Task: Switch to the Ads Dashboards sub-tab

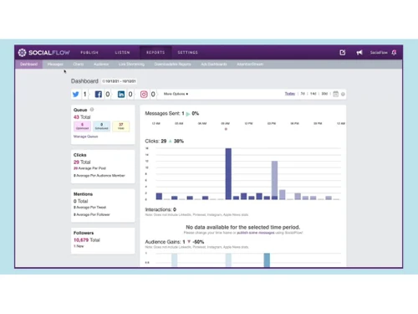Action: point(214,64)
